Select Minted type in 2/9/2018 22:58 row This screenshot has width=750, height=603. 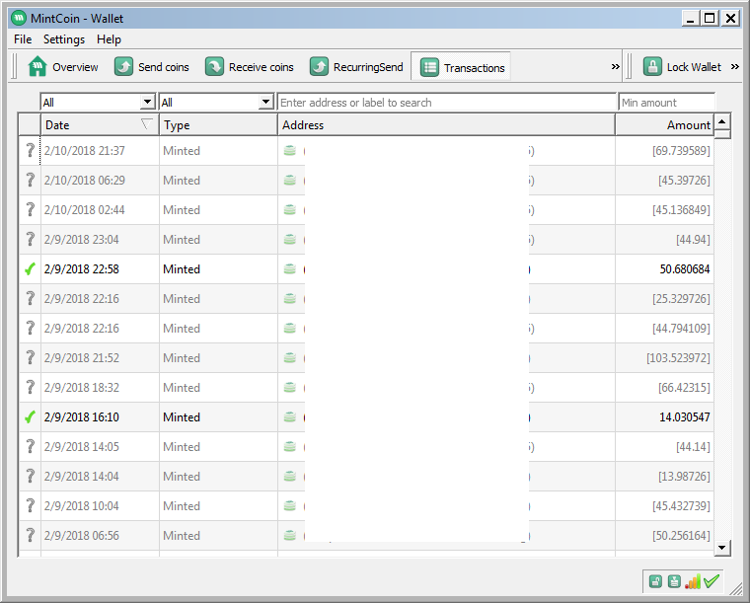click(182, 269)
